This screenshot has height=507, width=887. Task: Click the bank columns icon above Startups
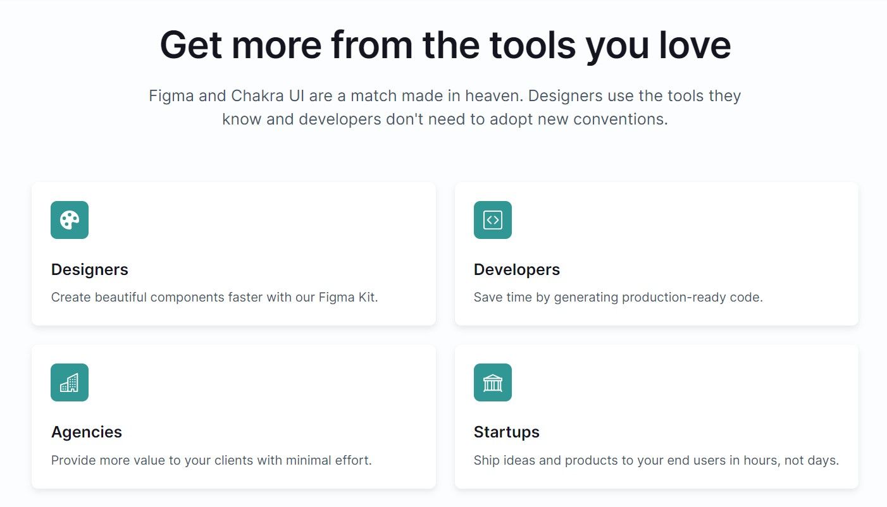point(493,382)
